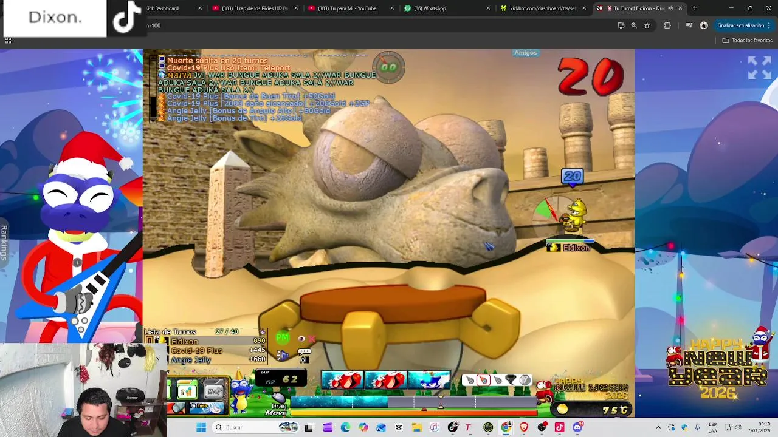The width and height of the screenshot is (778, 437).
Task: Toggle the green PM chat button
Action: tap(283, 338)
